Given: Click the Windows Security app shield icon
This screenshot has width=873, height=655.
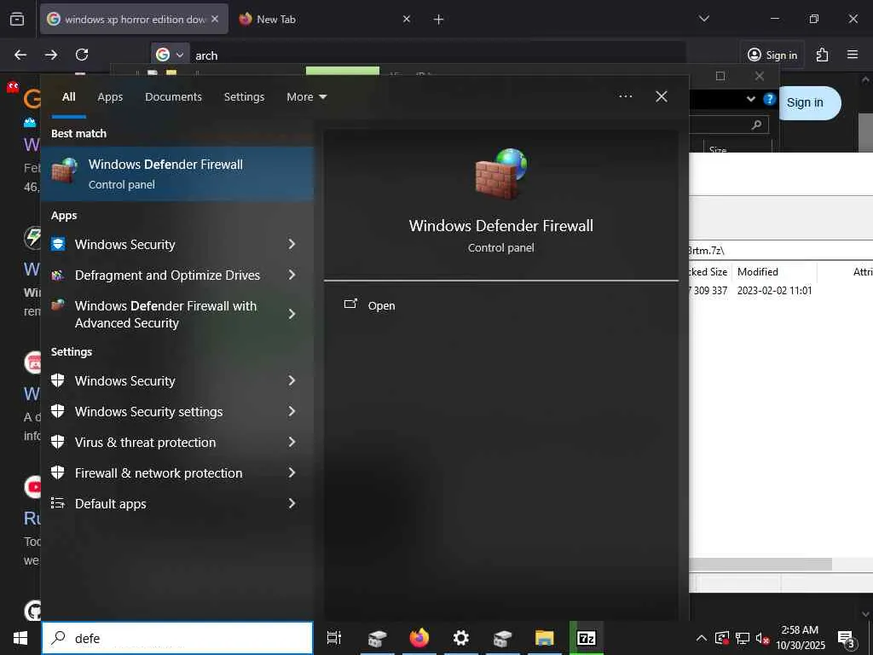Looking at the screenshot, I should point(58,244).
